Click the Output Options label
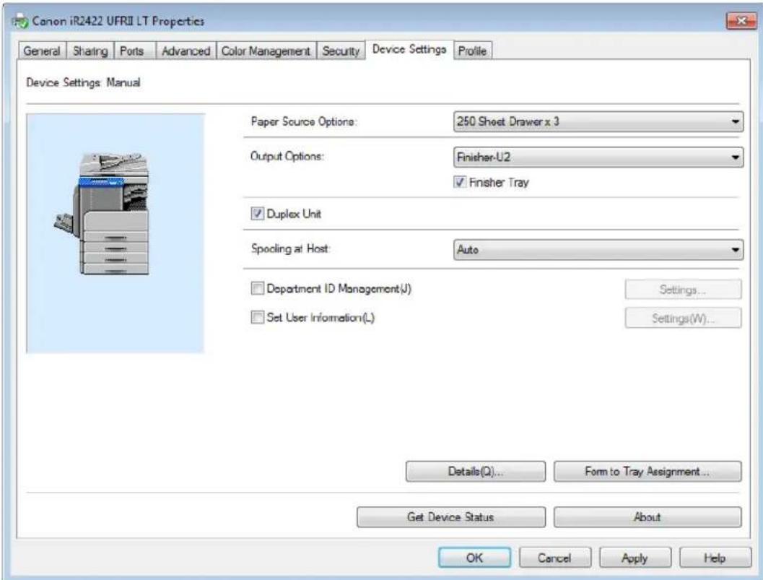The height and width of the screenshot is (580, 763). [x=287, y=156]
